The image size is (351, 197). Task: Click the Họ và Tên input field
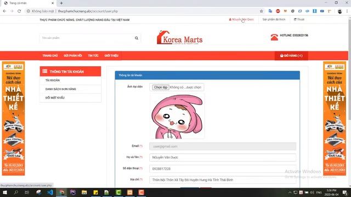coord(223,158)
